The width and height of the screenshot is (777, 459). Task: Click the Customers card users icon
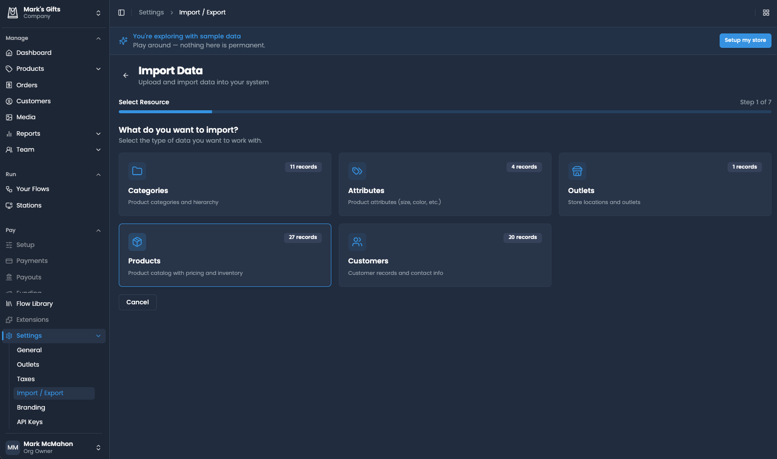pos(357,242)
